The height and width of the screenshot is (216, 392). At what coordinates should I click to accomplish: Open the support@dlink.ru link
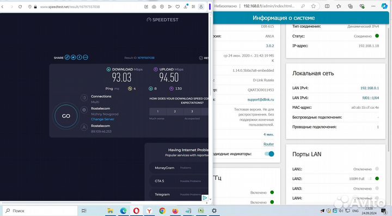(x=261, y=100)
